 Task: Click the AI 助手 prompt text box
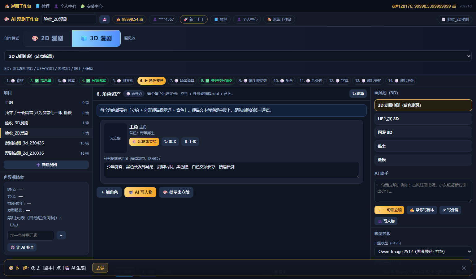click(x=423, y=191)
